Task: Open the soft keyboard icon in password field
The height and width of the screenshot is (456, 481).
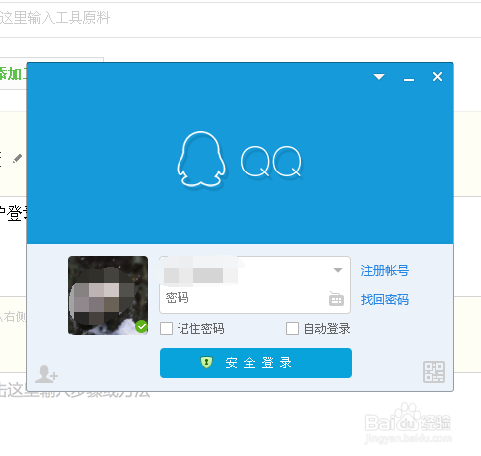Action: (x=336, y=299)
